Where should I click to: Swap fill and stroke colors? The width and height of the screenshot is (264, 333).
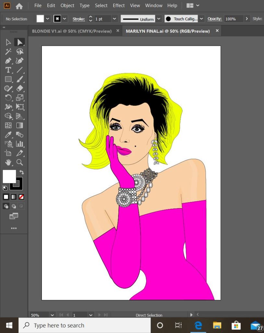click(21, 172)
